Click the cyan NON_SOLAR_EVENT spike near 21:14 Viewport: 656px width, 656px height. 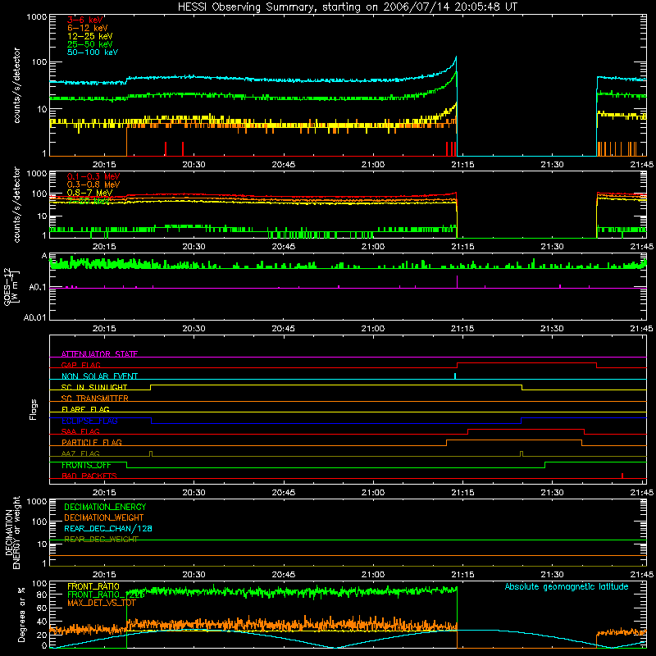(455, 376)
